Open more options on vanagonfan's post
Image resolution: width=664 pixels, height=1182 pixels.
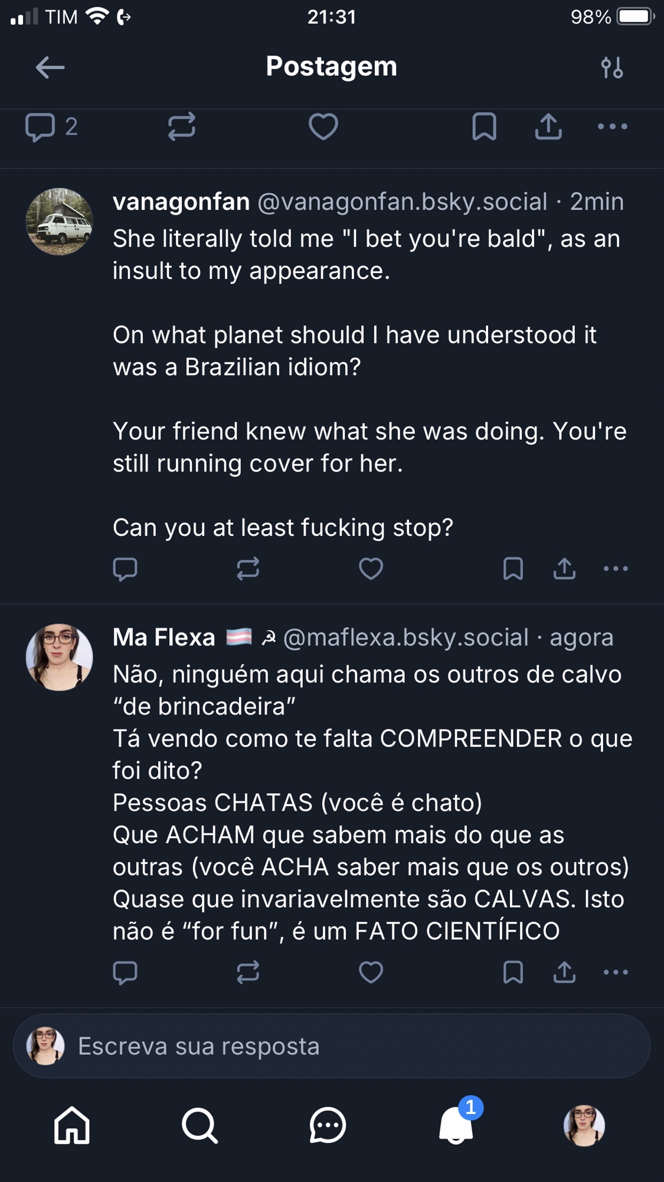pos(616,569)
